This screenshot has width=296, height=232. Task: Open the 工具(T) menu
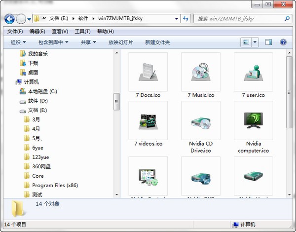click(x=82, y=32)
